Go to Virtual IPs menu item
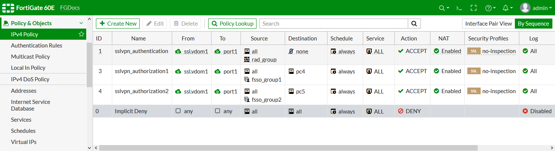Screen dimensions: 555x151 (24, 142)
